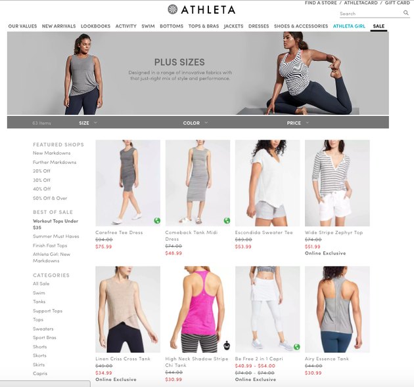Screen dimensions: 414x387
Task: Expand the SIZE filter dropdown
Action: pyautogui.click(x=88, y=123)
